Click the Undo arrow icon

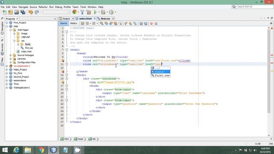[31, 12]
